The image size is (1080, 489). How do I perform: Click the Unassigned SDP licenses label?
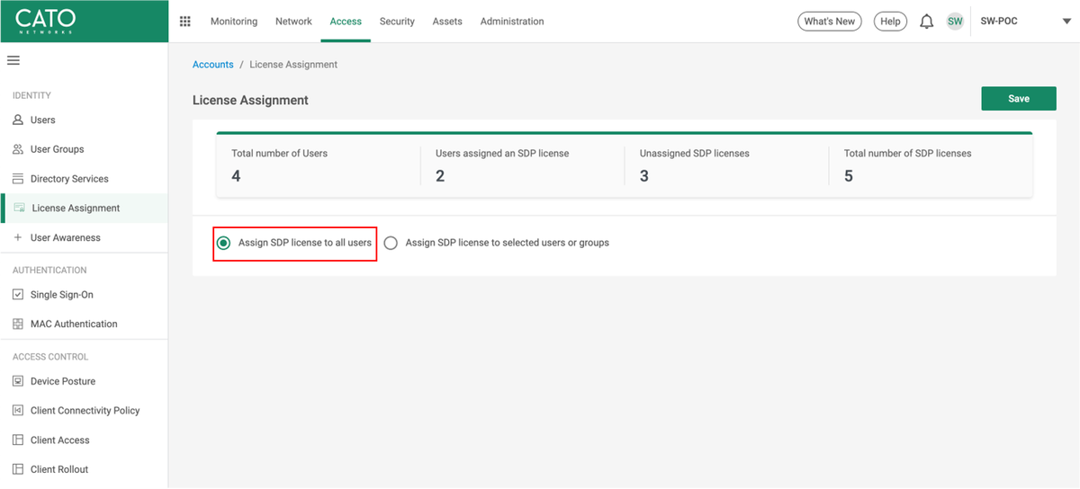coord(695,154)
